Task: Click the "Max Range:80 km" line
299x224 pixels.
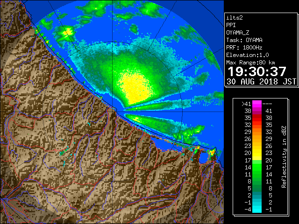Action: pyautogui.click(x=250, y=63)
